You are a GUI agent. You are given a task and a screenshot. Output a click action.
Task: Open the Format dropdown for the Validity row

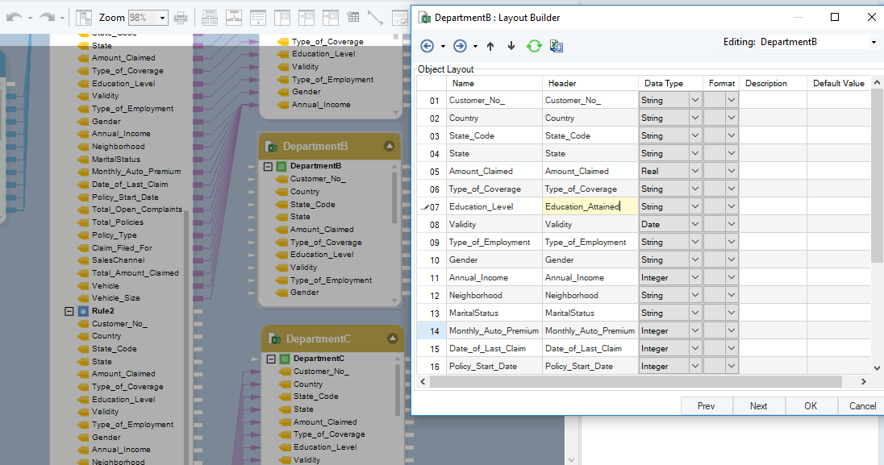click(x=732, y=224)
